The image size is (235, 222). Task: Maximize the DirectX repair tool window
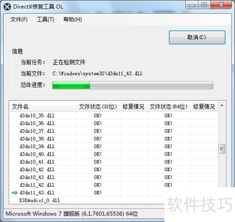tap(204, 5)
